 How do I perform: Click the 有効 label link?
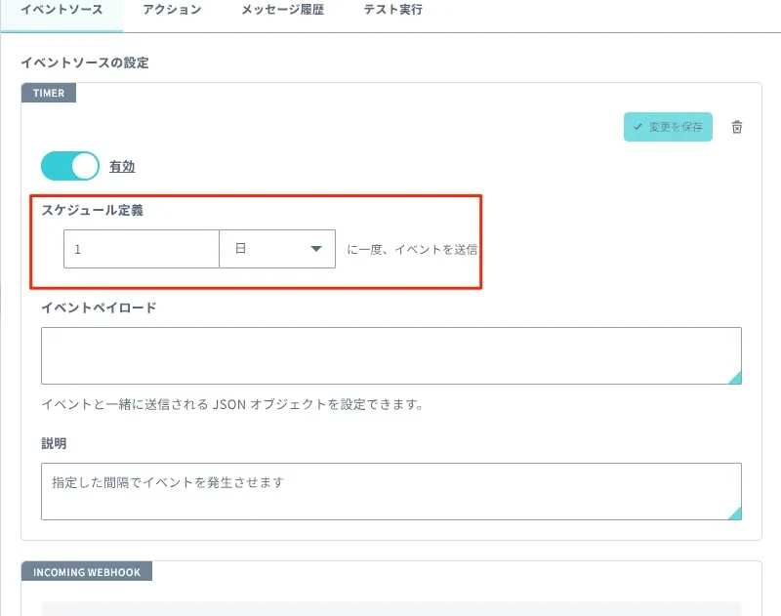(122, 166)
